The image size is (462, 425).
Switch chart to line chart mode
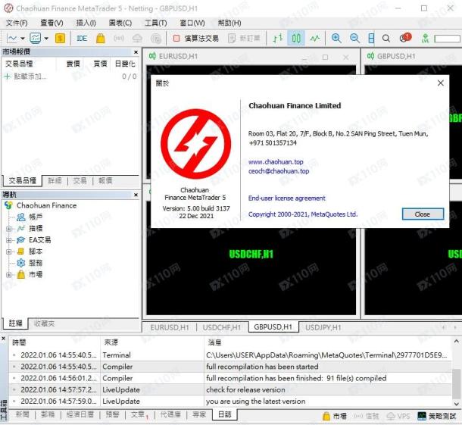[314, 39]
